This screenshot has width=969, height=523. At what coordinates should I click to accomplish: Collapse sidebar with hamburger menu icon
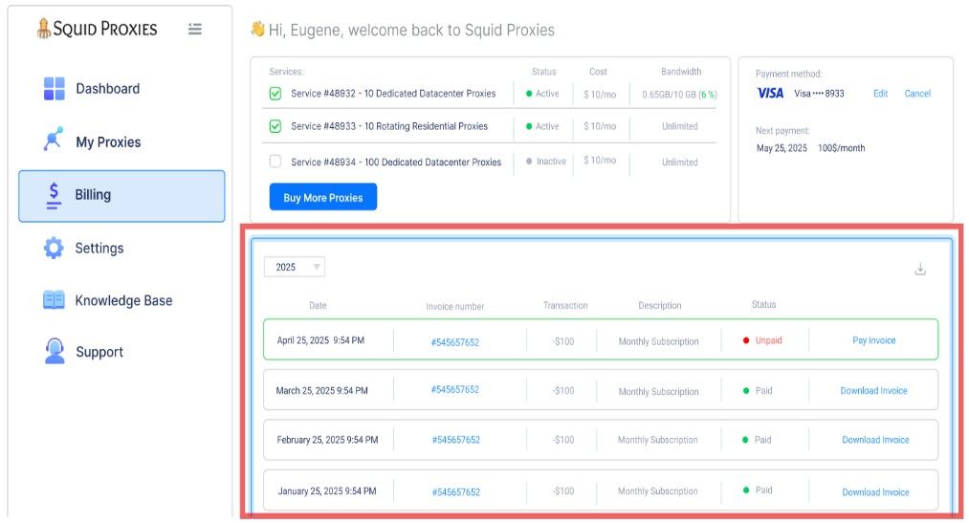[195, 29]
